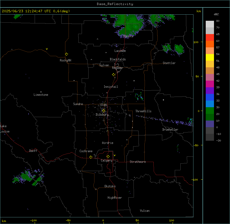Click the yellow marker below Cochrane
The image size is (230, 224).
(91, 157)
